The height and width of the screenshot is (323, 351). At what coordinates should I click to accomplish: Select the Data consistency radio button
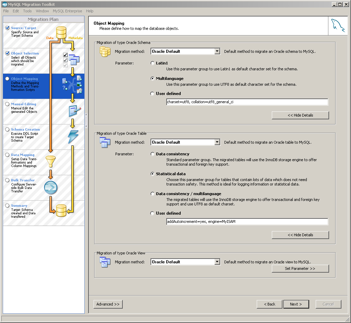tap(153, 154)
